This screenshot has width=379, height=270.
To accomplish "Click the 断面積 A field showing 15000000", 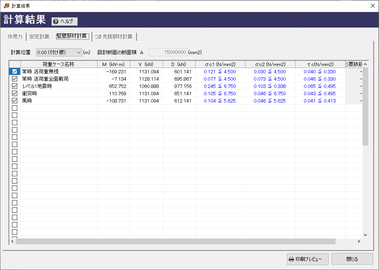I will pos(168,52).
